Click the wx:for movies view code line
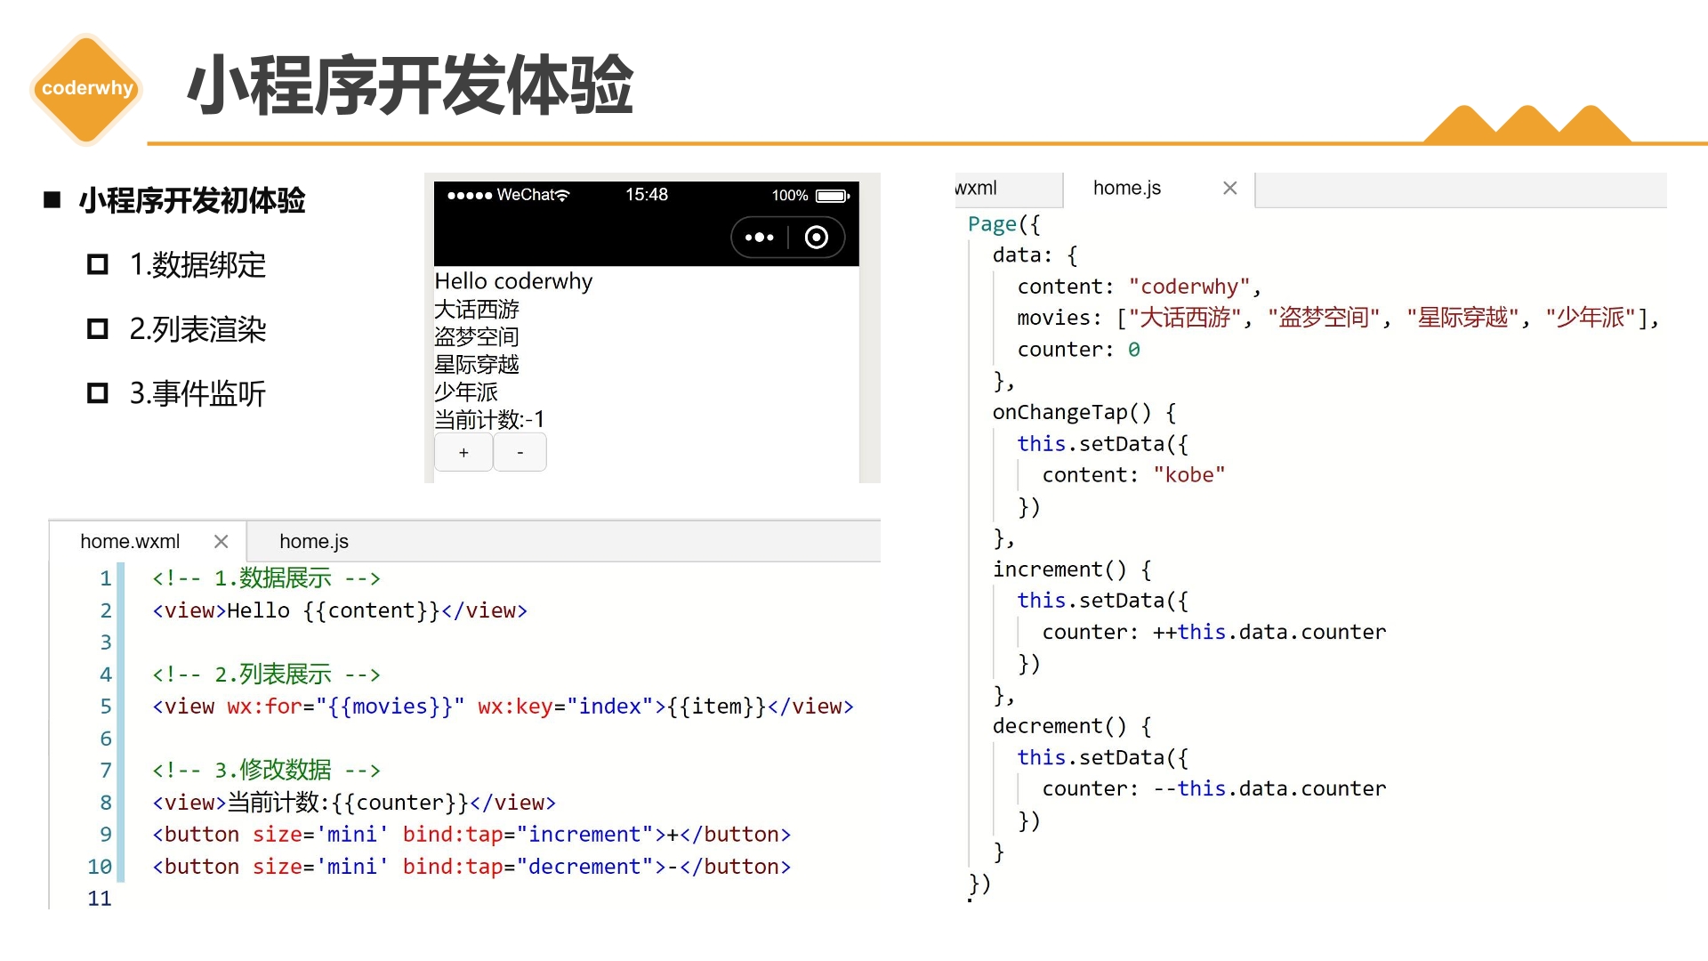This screenshot has height=961, width=1708. pos(503,707)
